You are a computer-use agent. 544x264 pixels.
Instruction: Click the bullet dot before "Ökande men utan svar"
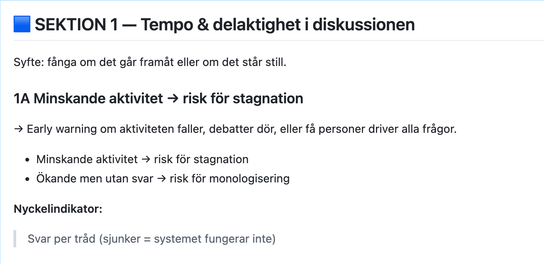[x=28, y=179]
